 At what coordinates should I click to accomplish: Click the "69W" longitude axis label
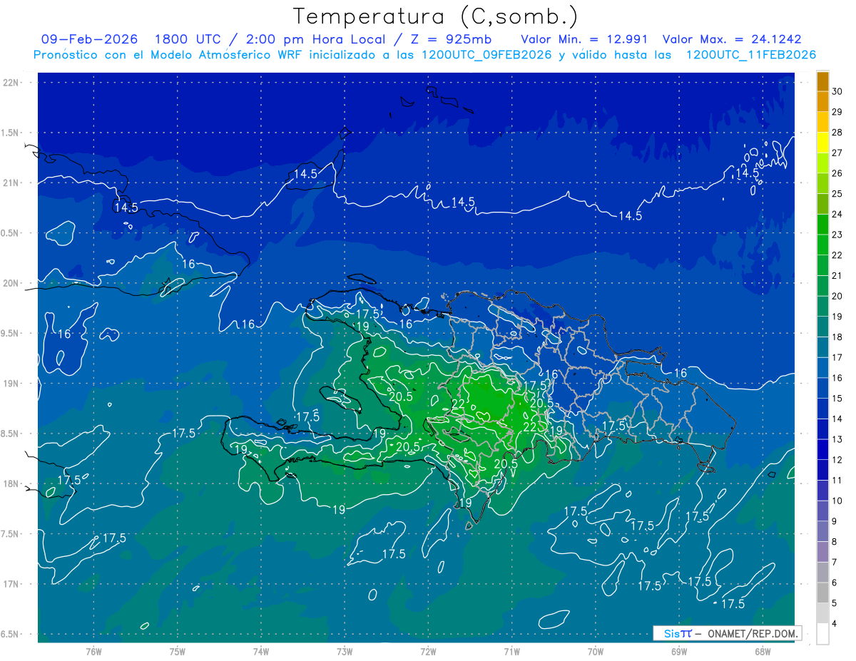pyautogui.click(x=679, y=651)
